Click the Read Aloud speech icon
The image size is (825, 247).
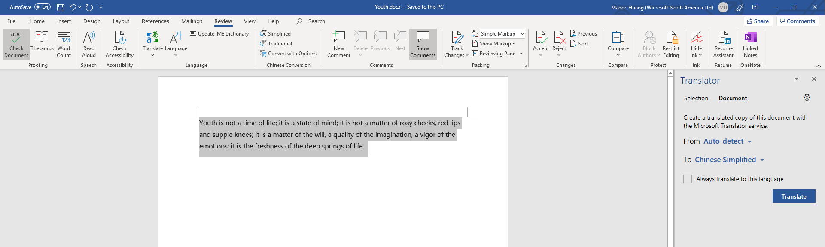point(89,44)
